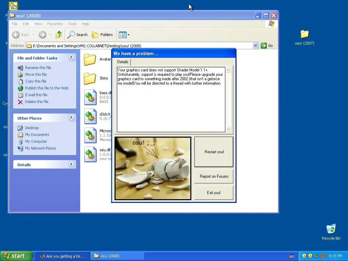This screenshot has height=261, width=348.
Task: Click Publish this file to the Web
Action: click(x=47, y=88)
